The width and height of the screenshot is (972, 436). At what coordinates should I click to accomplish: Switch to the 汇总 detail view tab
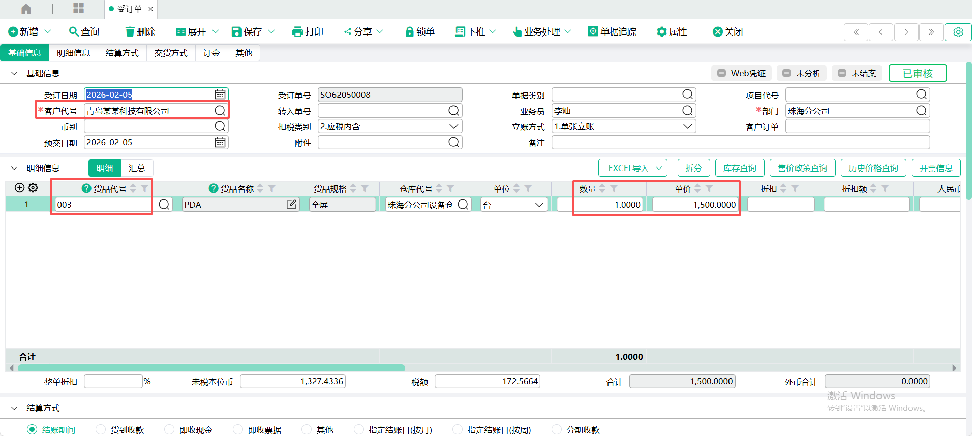(136, 168)
